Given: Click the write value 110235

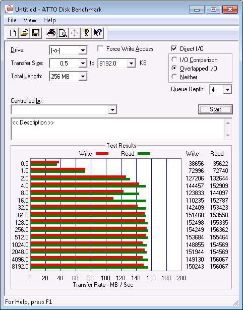Looking at the screenshot, I should [195, 201].
